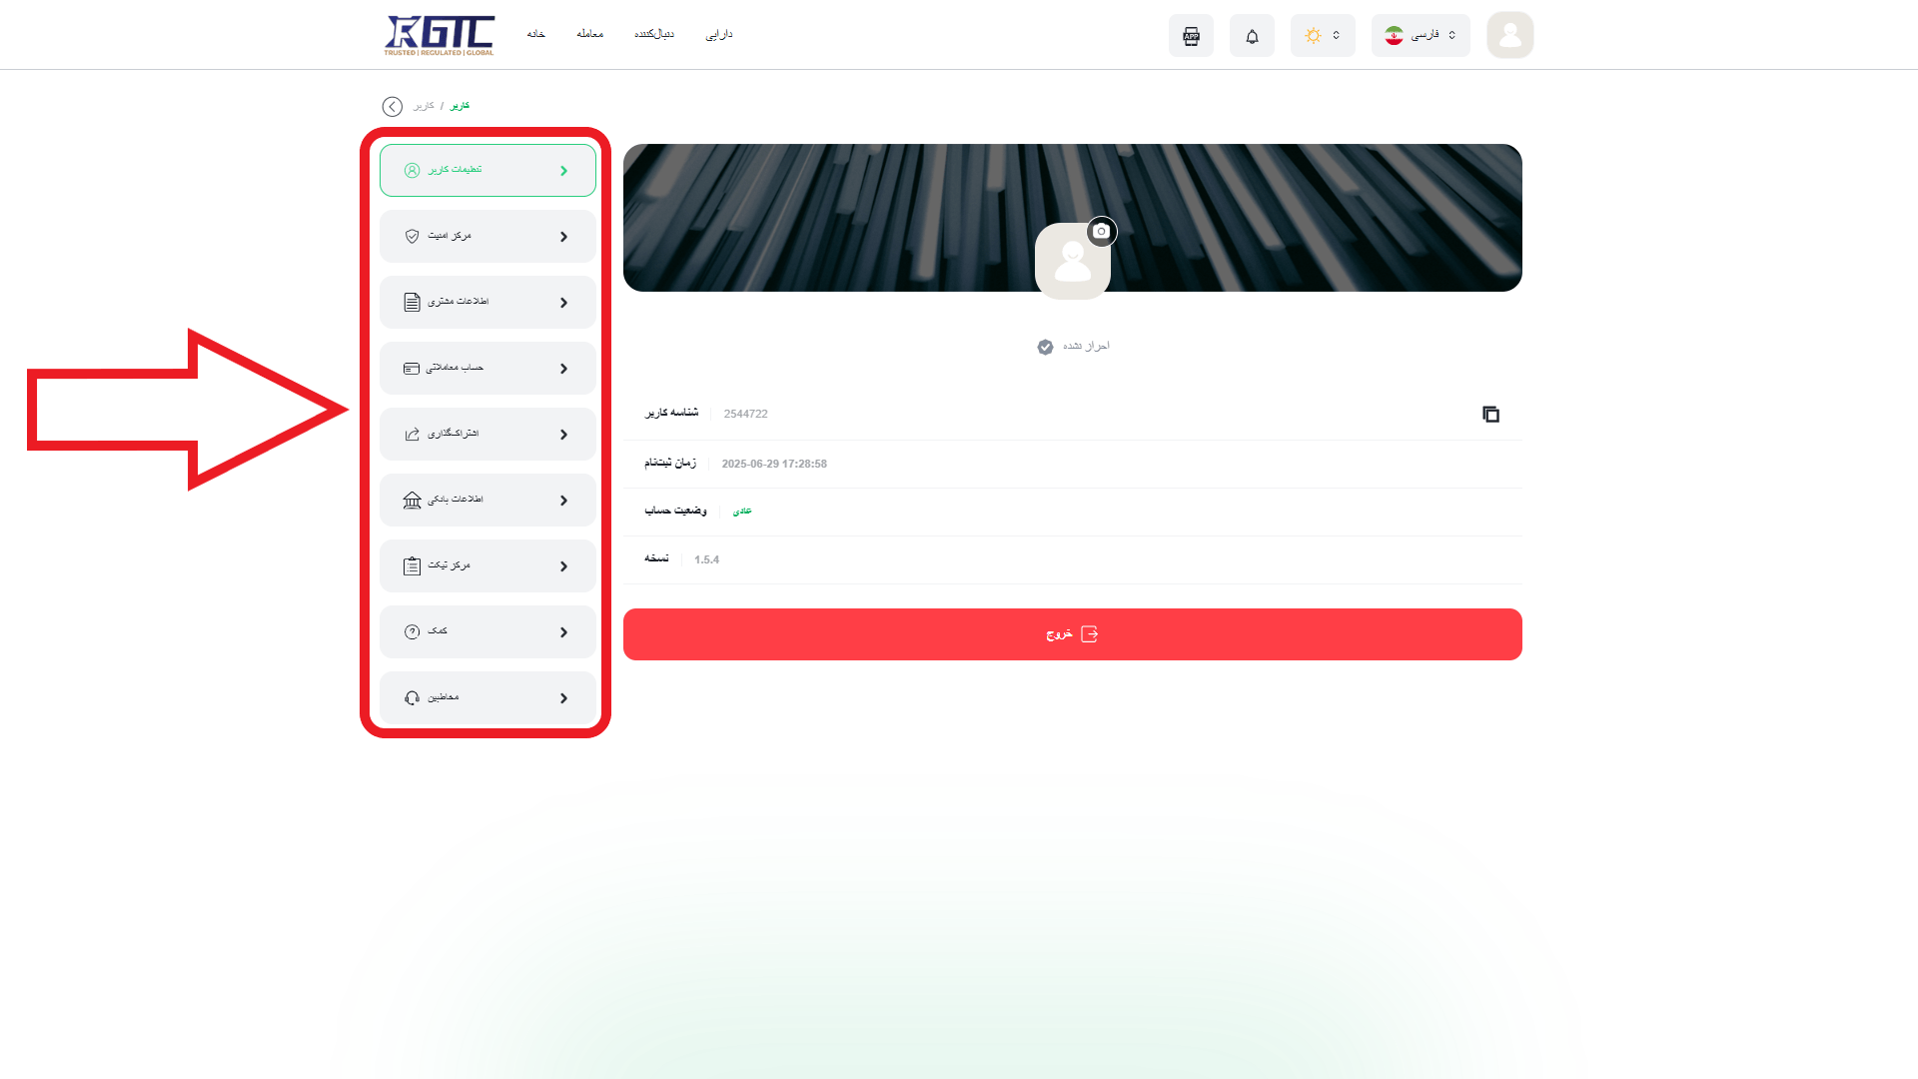Open the دنبال‌کننده (Follower) menu item
The image size is (1918, 1079).
654,34
